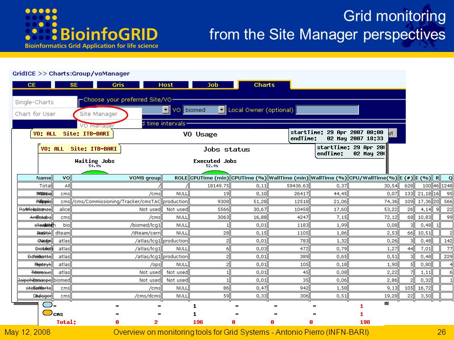Click the /cms/dcms group cell
The width and height of the screenshot is (454, 340).
[116, 296]
